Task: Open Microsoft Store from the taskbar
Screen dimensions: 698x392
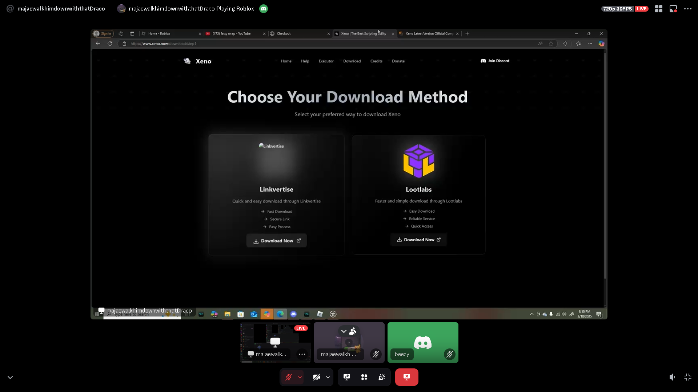Action: (241, 314)
